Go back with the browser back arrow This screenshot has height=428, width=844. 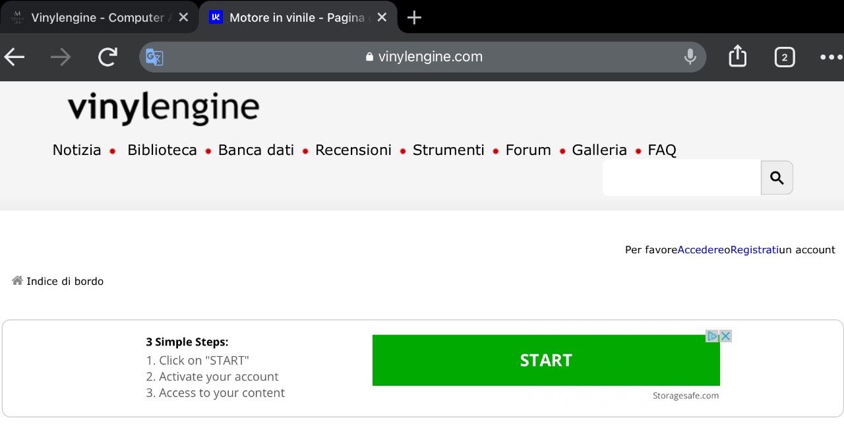15,57
